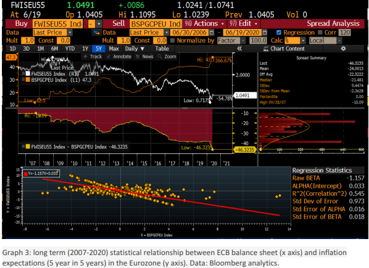
Task: Edit the normalize factor 100.0 field
Action: coord(258,41)
